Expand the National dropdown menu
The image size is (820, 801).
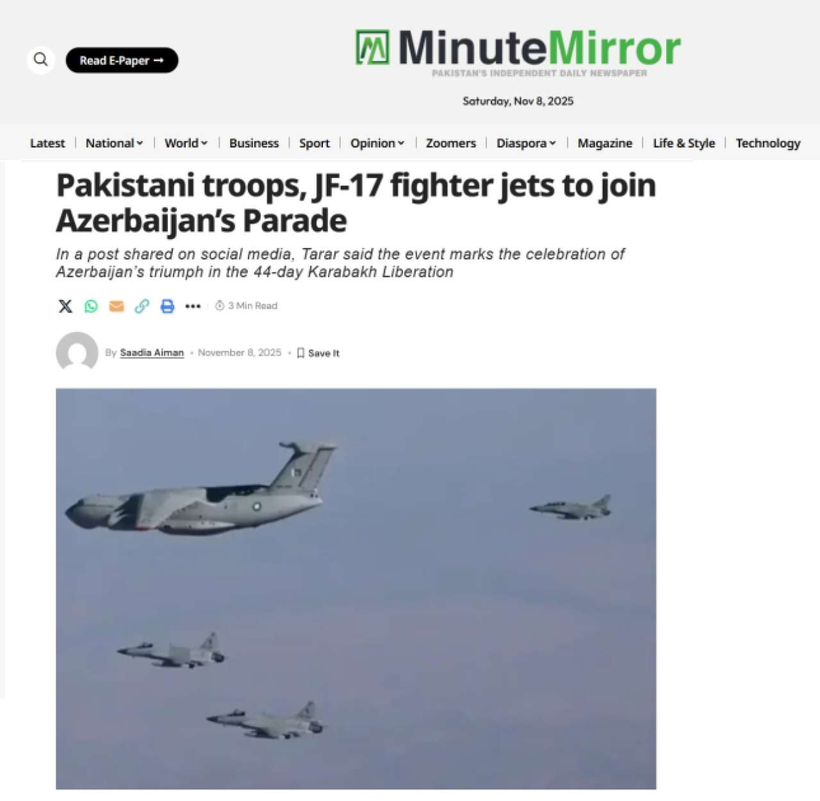point(114,143)
